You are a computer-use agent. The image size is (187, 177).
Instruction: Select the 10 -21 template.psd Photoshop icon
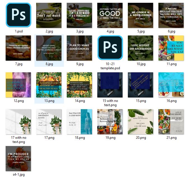(110, 48)
